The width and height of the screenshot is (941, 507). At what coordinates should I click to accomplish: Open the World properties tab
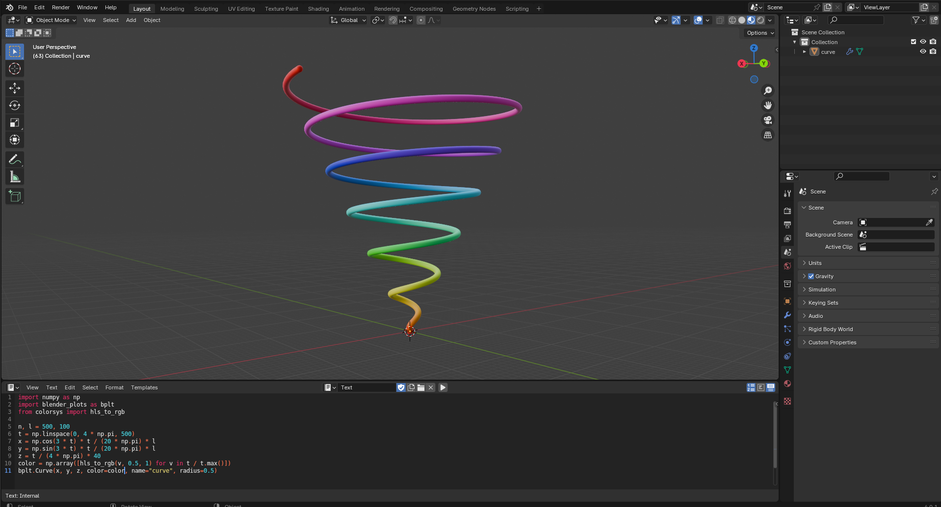point(787,266)
